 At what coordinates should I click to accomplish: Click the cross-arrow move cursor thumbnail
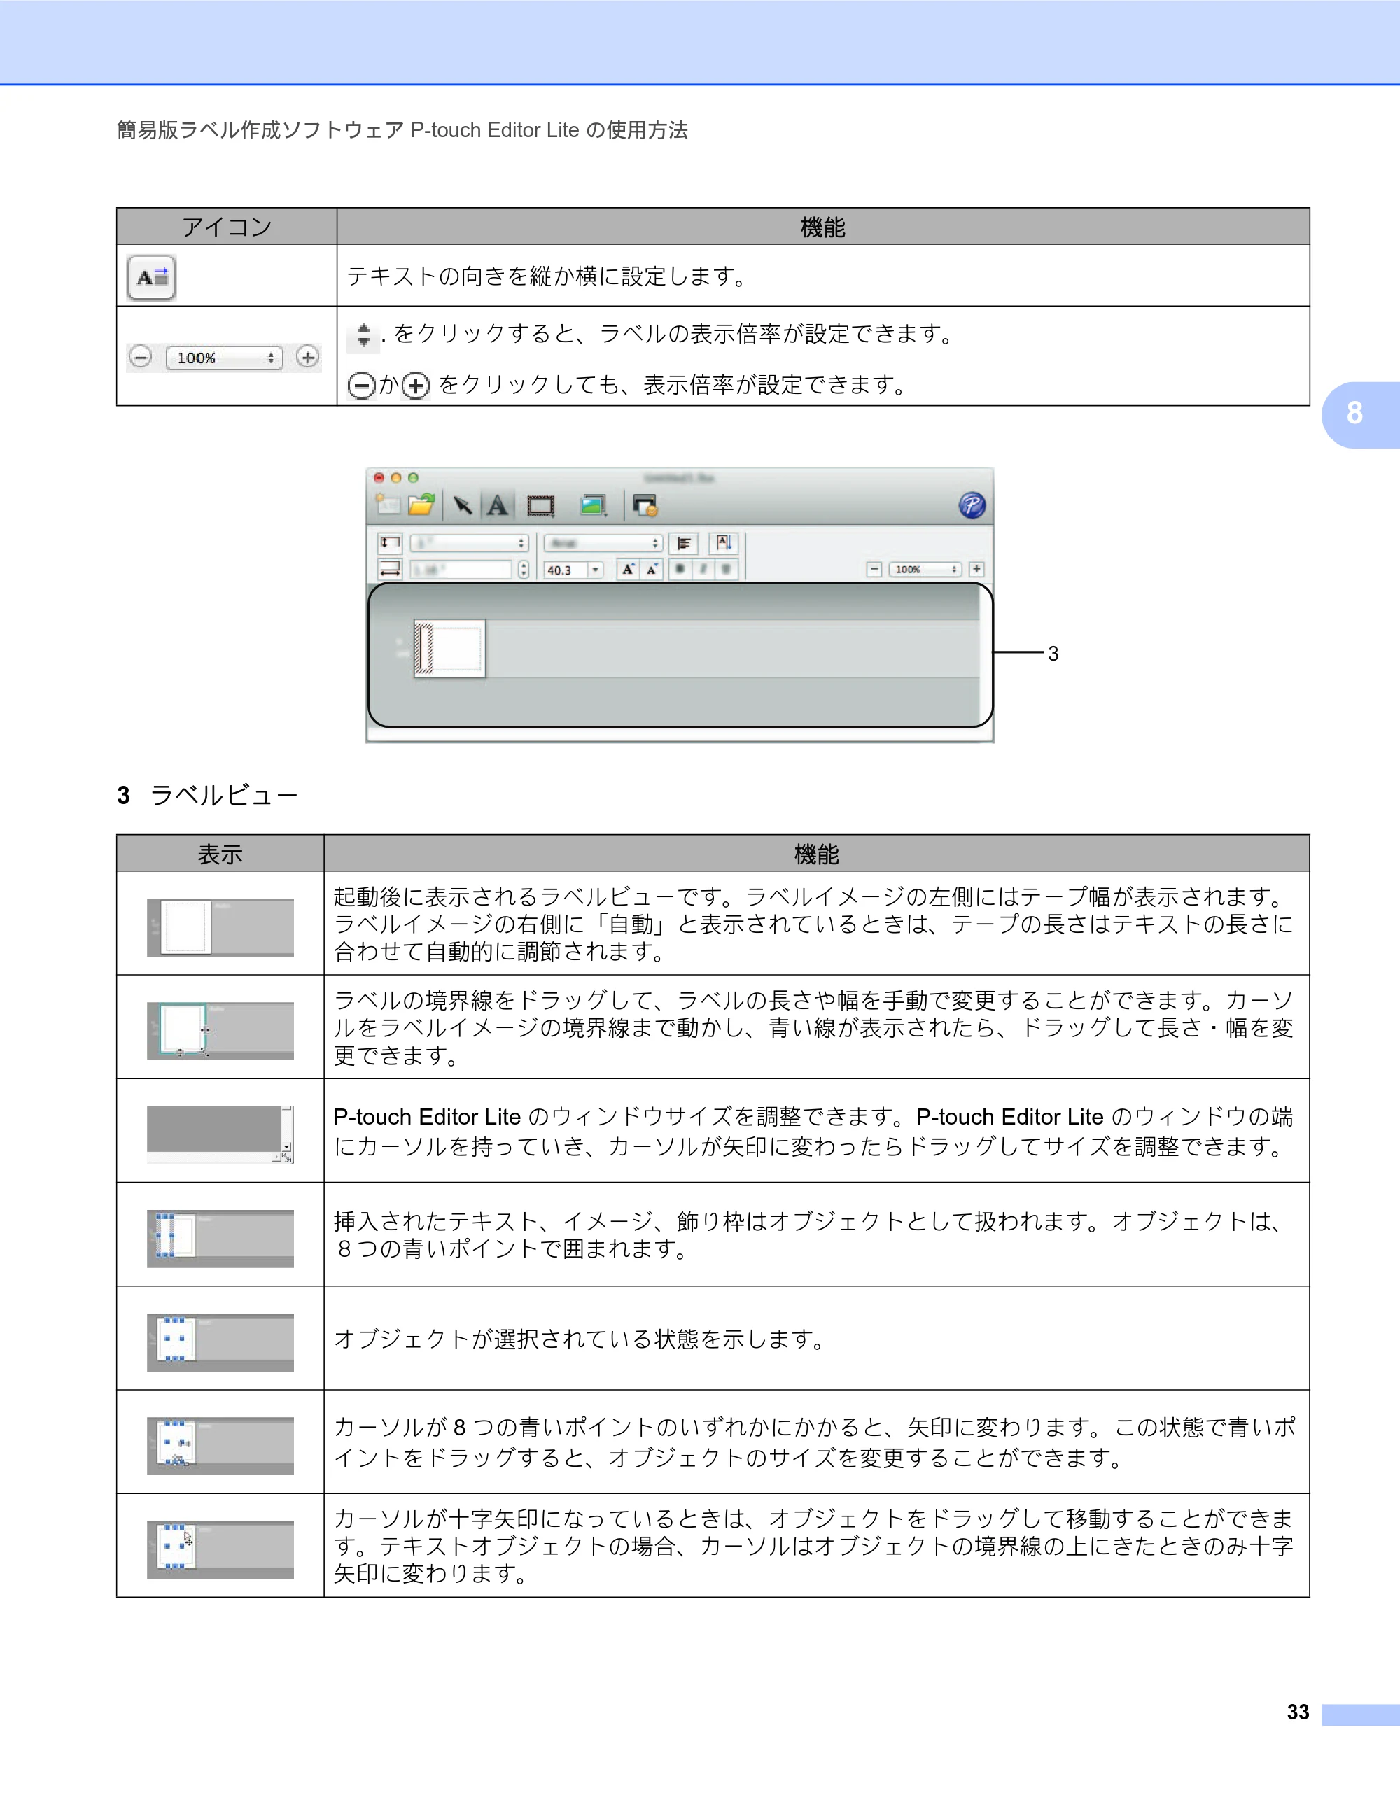(220, 1549)
